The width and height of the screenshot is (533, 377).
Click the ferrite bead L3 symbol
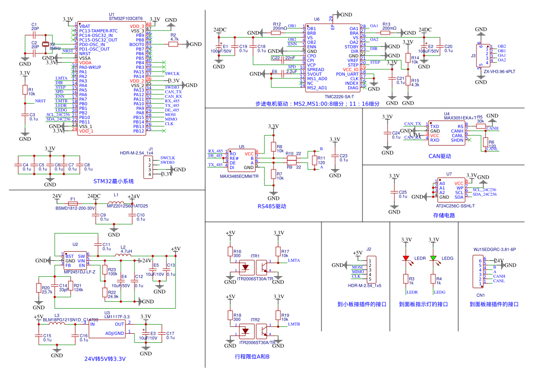[x=57, y=323]
